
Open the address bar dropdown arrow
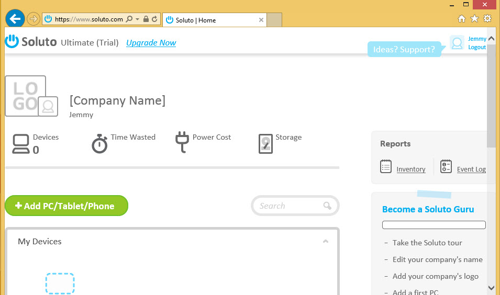point(138,19)
